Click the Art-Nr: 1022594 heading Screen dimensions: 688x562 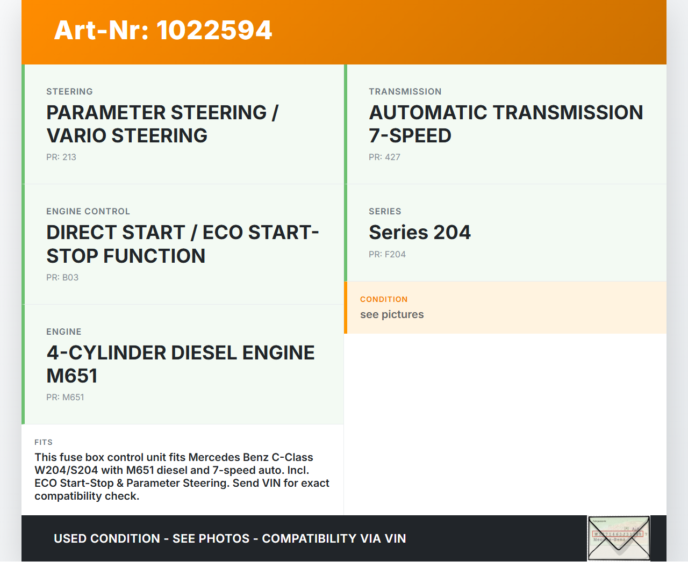click(x=163, y=30)
